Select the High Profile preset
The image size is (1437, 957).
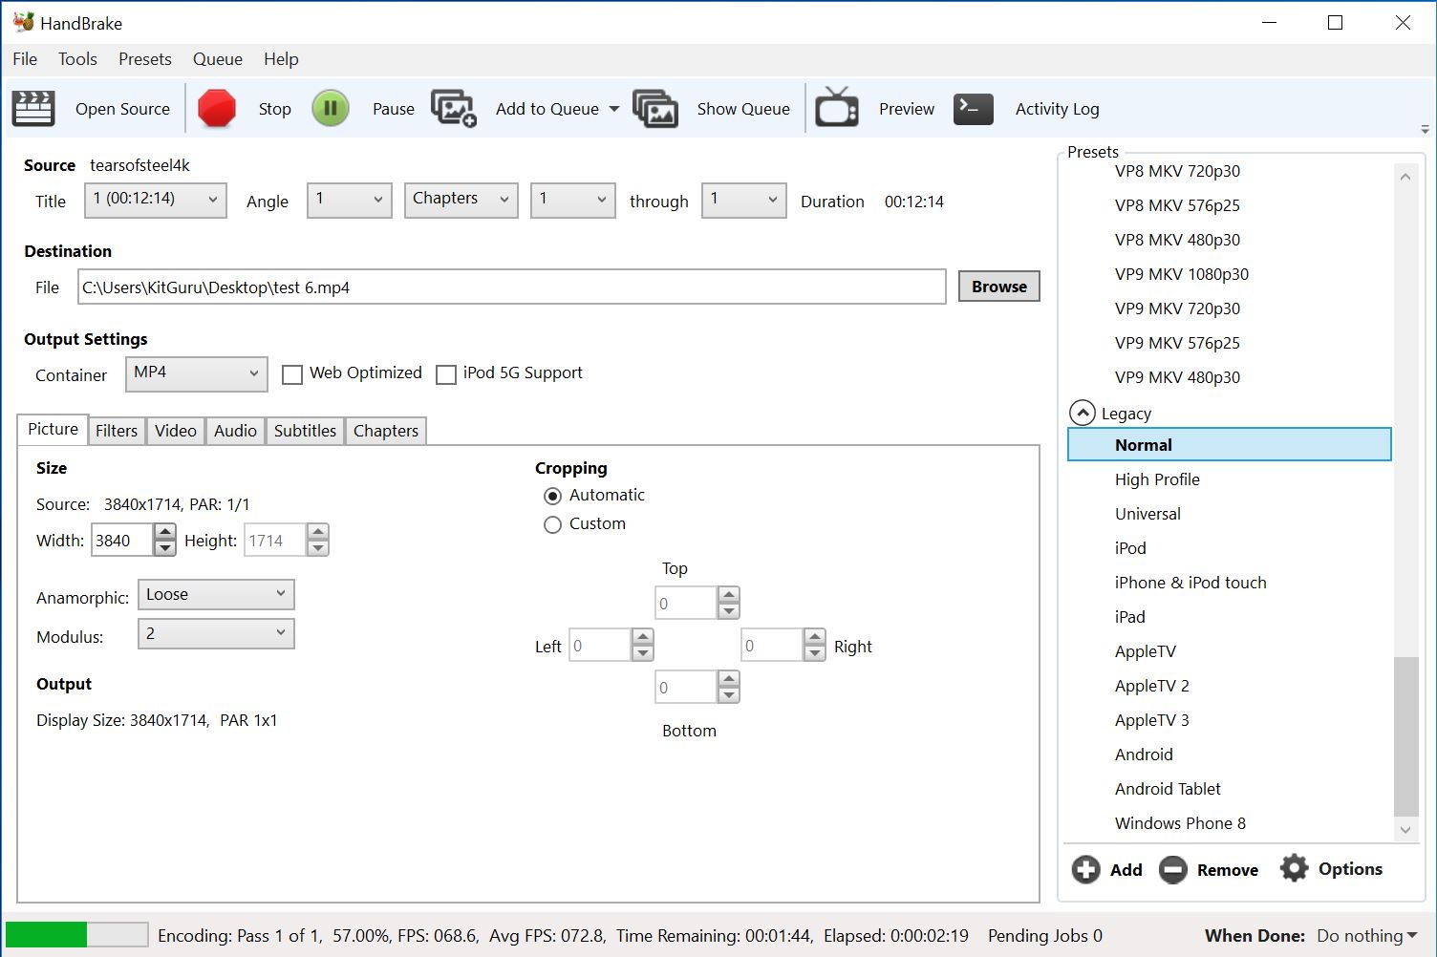click(x=1157, y=479)
